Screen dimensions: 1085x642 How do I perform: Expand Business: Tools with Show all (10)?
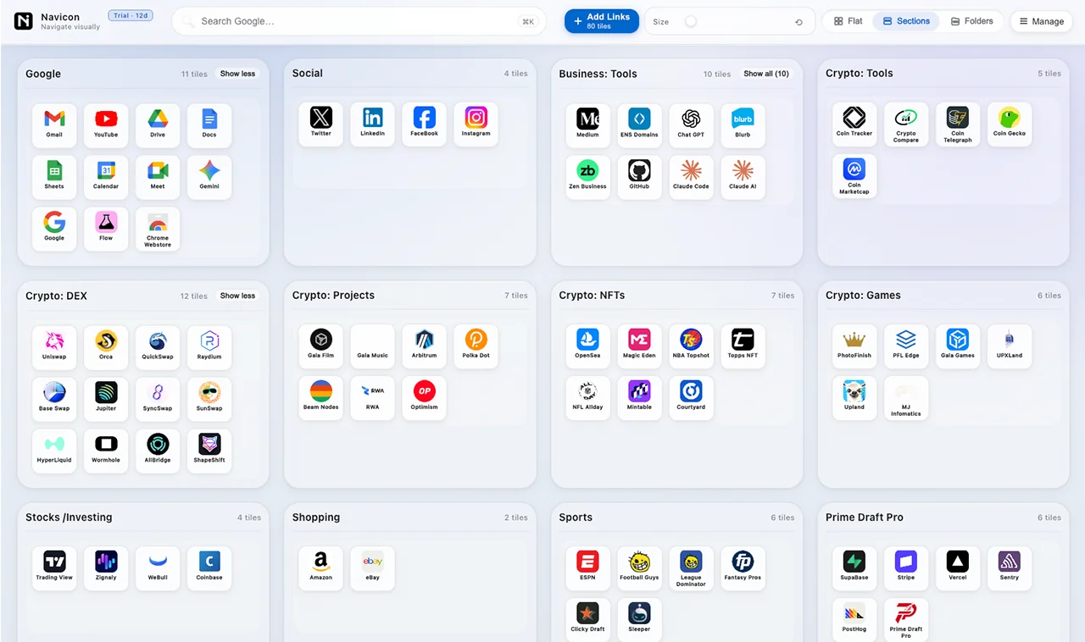click(766, 74)
